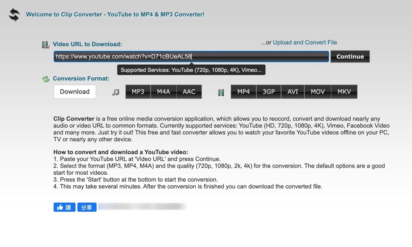
Task: Click the 'How to convert and download a YouTube video:' heading
Action: 121,152
